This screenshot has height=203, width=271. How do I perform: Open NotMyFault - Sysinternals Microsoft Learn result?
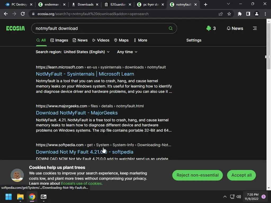click(x=85, y=74)
